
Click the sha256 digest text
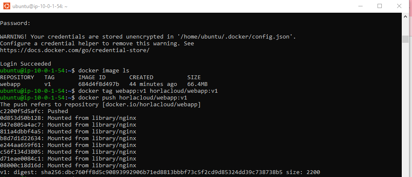coord(162,172)
